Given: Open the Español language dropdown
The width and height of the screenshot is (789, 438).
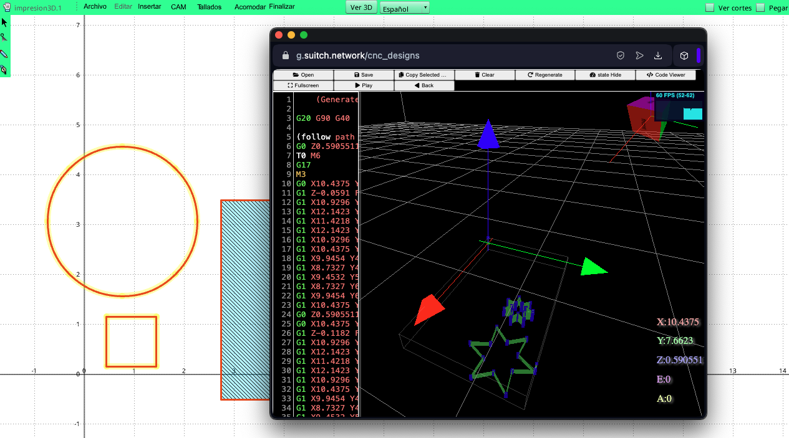Looking at the screenshot, I should pyautogui.click(x=404, y=8).
